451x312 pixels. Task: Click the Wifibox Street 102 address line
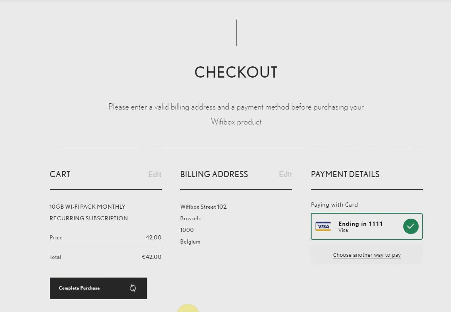pos(203,207)
